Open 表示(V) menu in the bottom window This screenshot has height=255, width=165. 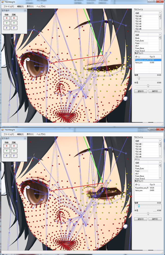tap(30, 134)
